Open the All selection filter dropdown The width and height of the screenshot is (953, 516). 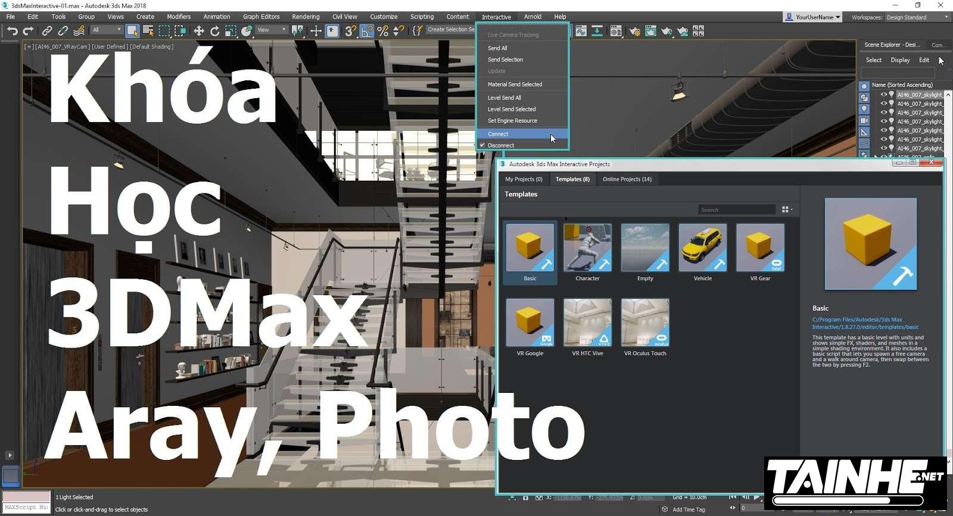[x=107, y=30]
